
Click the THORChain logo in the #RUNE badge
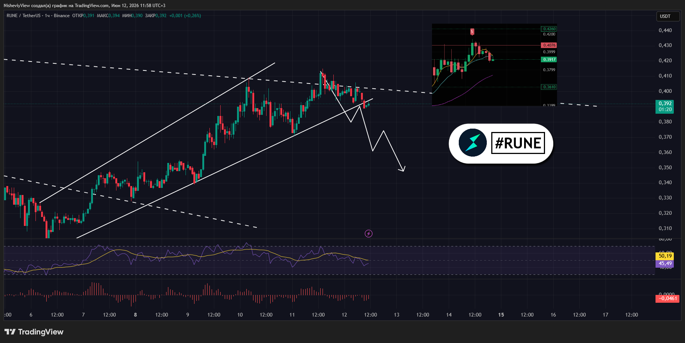click(x=473, y=143)
